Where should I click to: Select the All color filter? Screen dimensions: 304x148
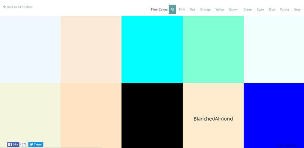coord(173,9)
